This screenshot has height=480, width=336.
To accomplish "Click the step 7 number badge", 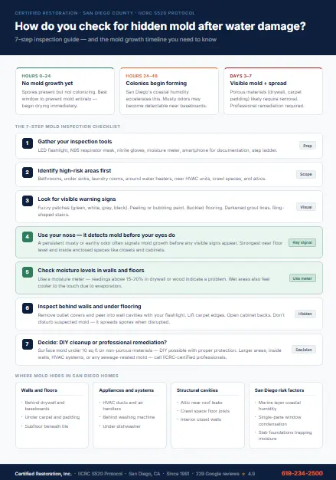I will [x=28, y=344].
